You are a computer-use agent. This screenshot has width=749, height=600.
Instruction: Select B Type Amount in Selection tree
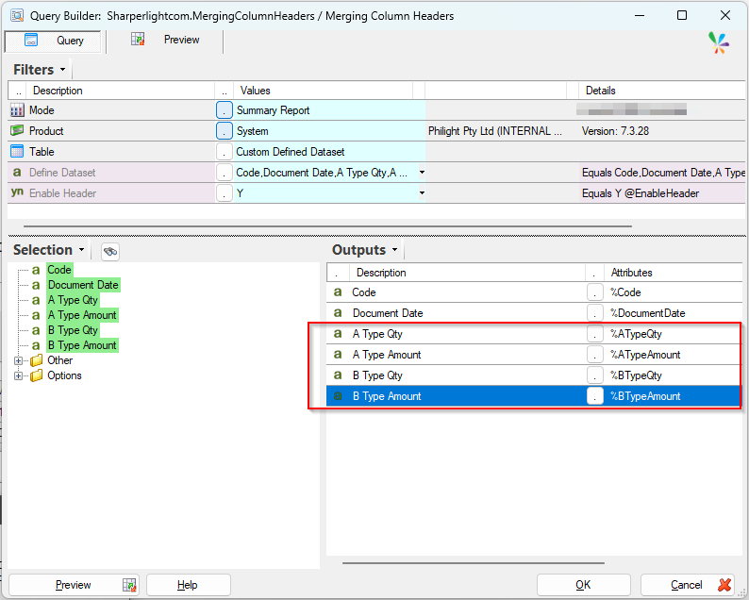click(82, 345)
